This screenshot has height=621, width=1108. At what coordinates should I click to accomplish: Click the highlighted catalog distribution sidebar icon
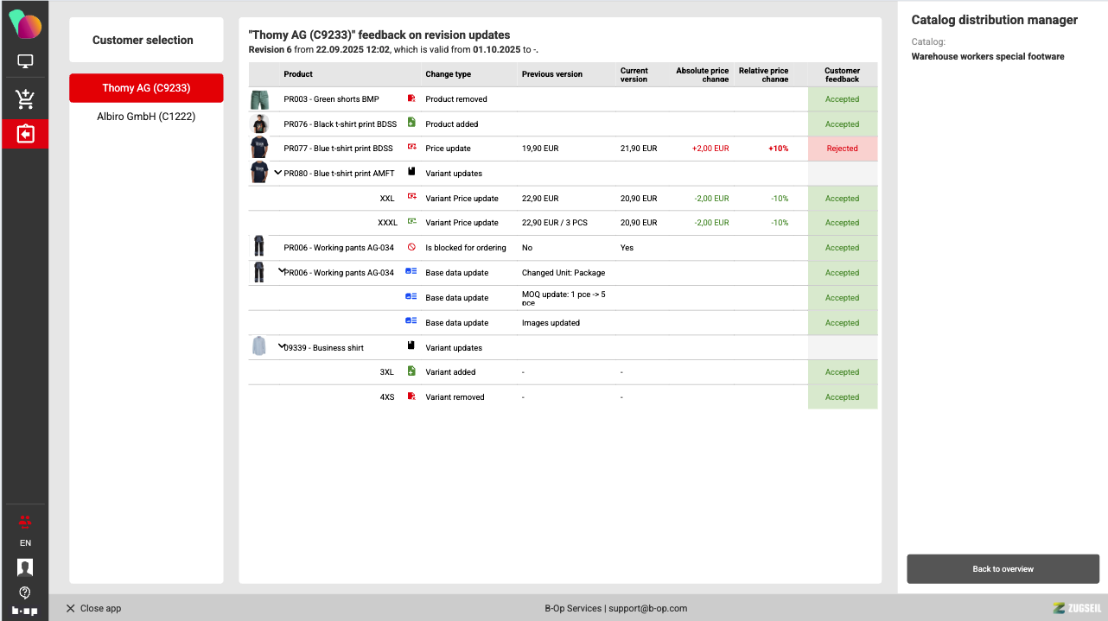25,134
